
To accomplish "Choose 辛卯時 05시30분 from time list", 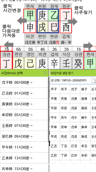I will [x=24, y=115].
